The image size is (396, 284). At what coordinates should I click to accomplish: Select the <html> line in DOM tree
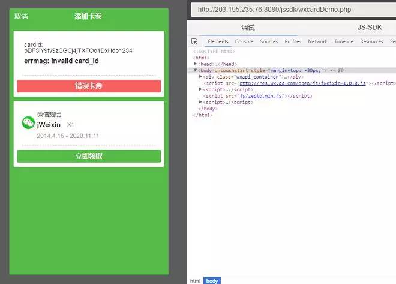[201, 58]
